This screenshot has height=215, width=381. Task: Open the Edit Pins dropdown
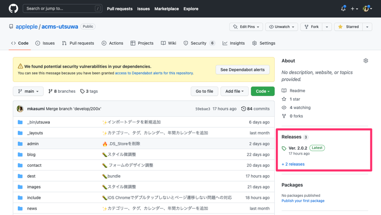click(x=246, y=27)
